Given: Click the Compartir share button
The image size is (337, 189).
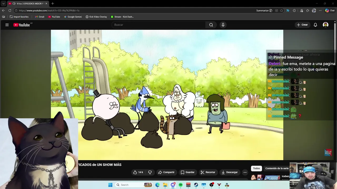Looking at the screenshot, I should [166, 172].
